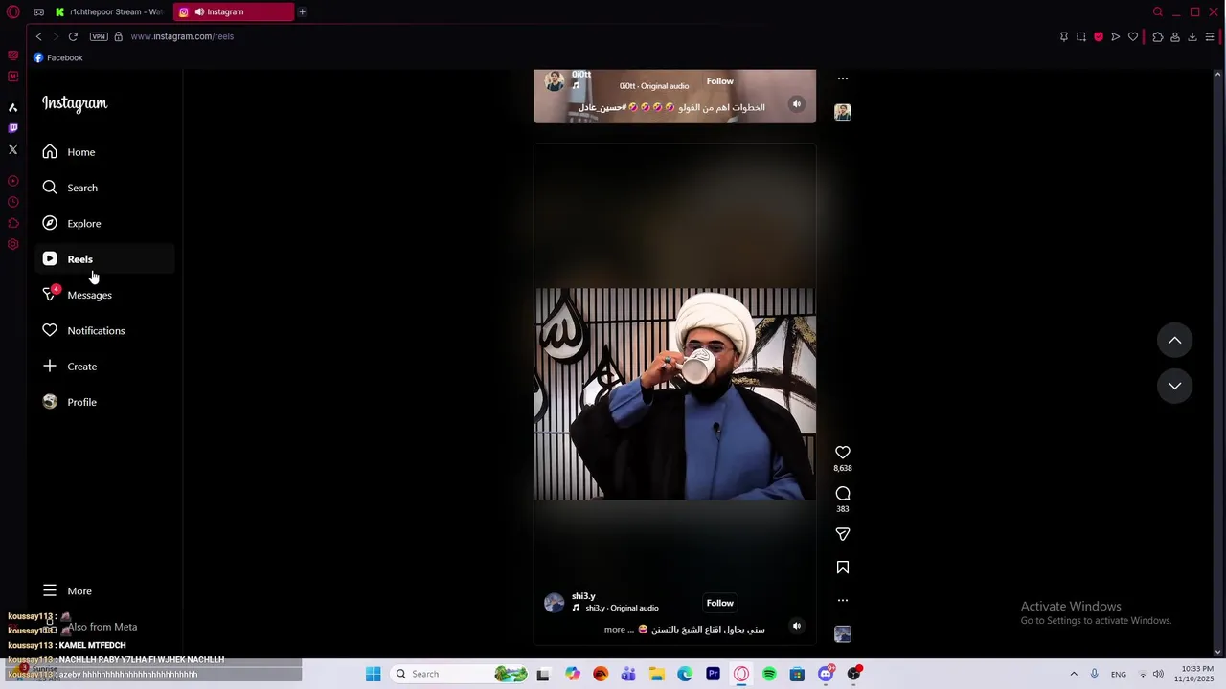Create a new post

[x=105, y=367]
